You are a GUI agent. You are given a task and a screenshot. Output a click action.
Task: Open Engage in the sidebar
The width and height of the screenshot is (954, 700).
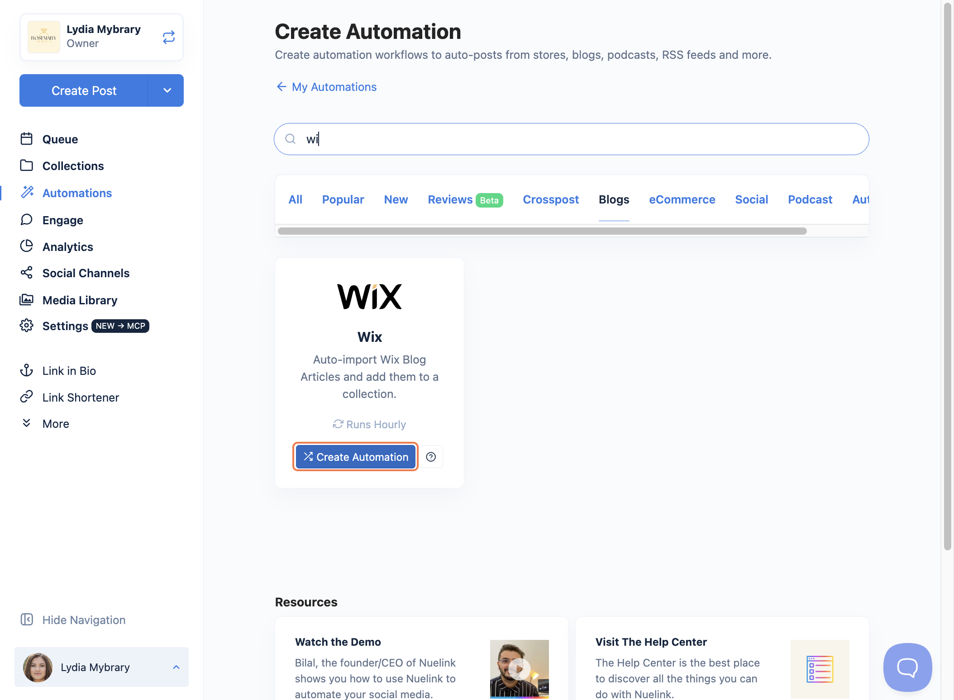(63, 220)
